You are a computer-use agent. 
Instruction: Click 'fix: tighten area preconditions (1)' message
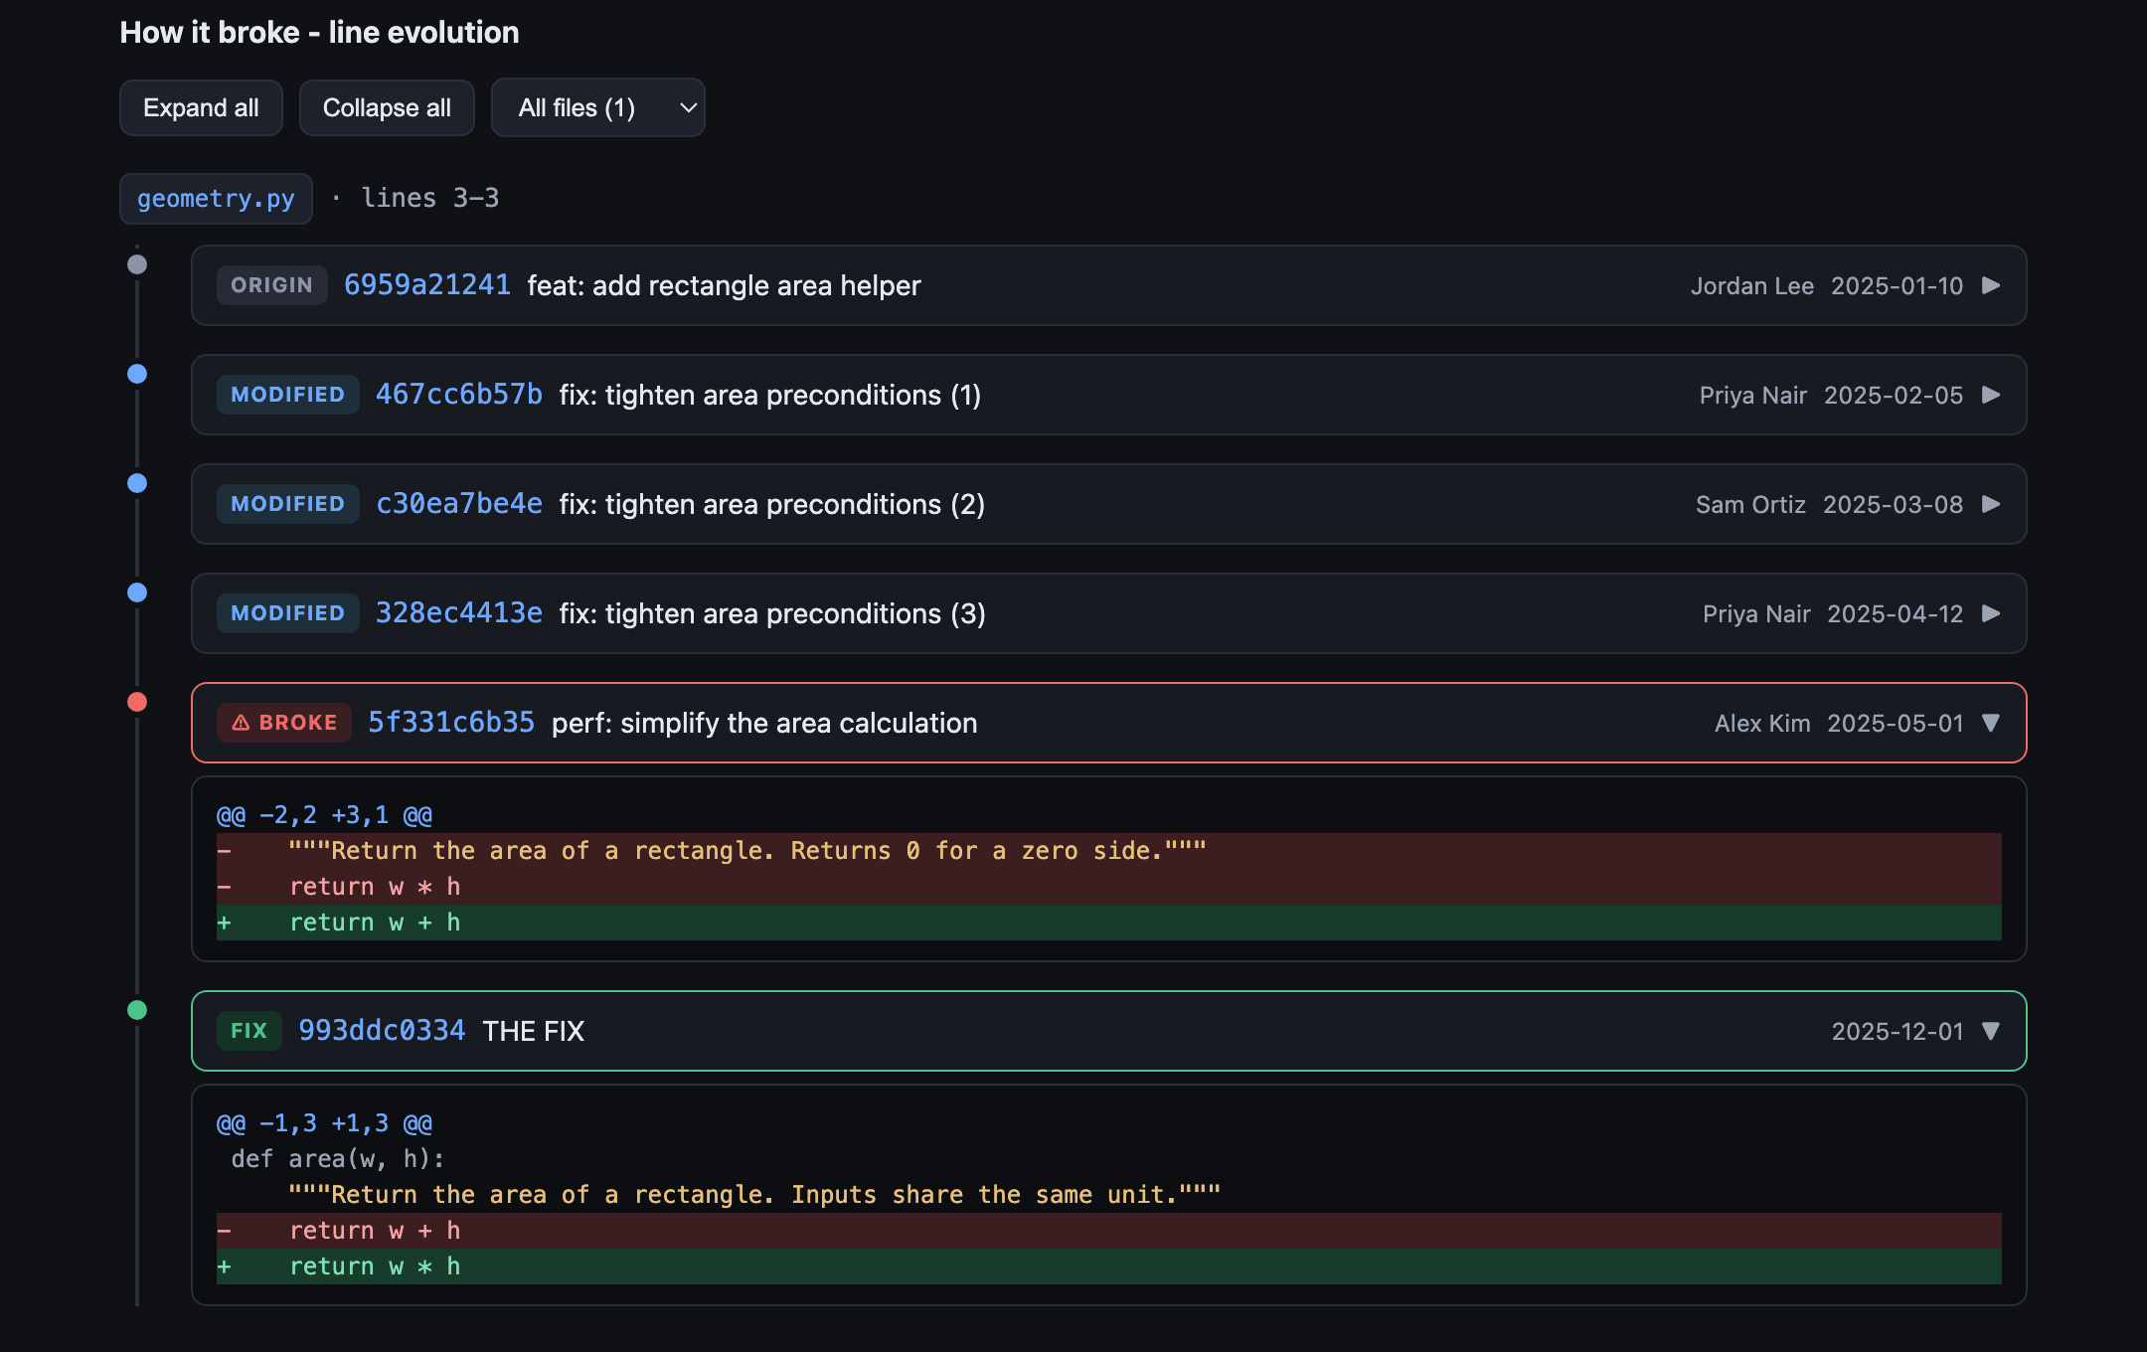coord(770,395)
